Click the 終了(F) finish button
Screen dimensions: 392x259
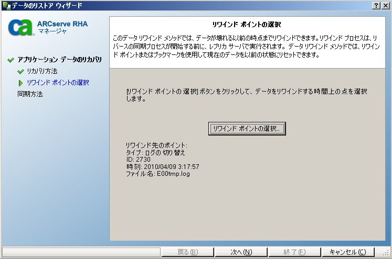tap(294, 252)
